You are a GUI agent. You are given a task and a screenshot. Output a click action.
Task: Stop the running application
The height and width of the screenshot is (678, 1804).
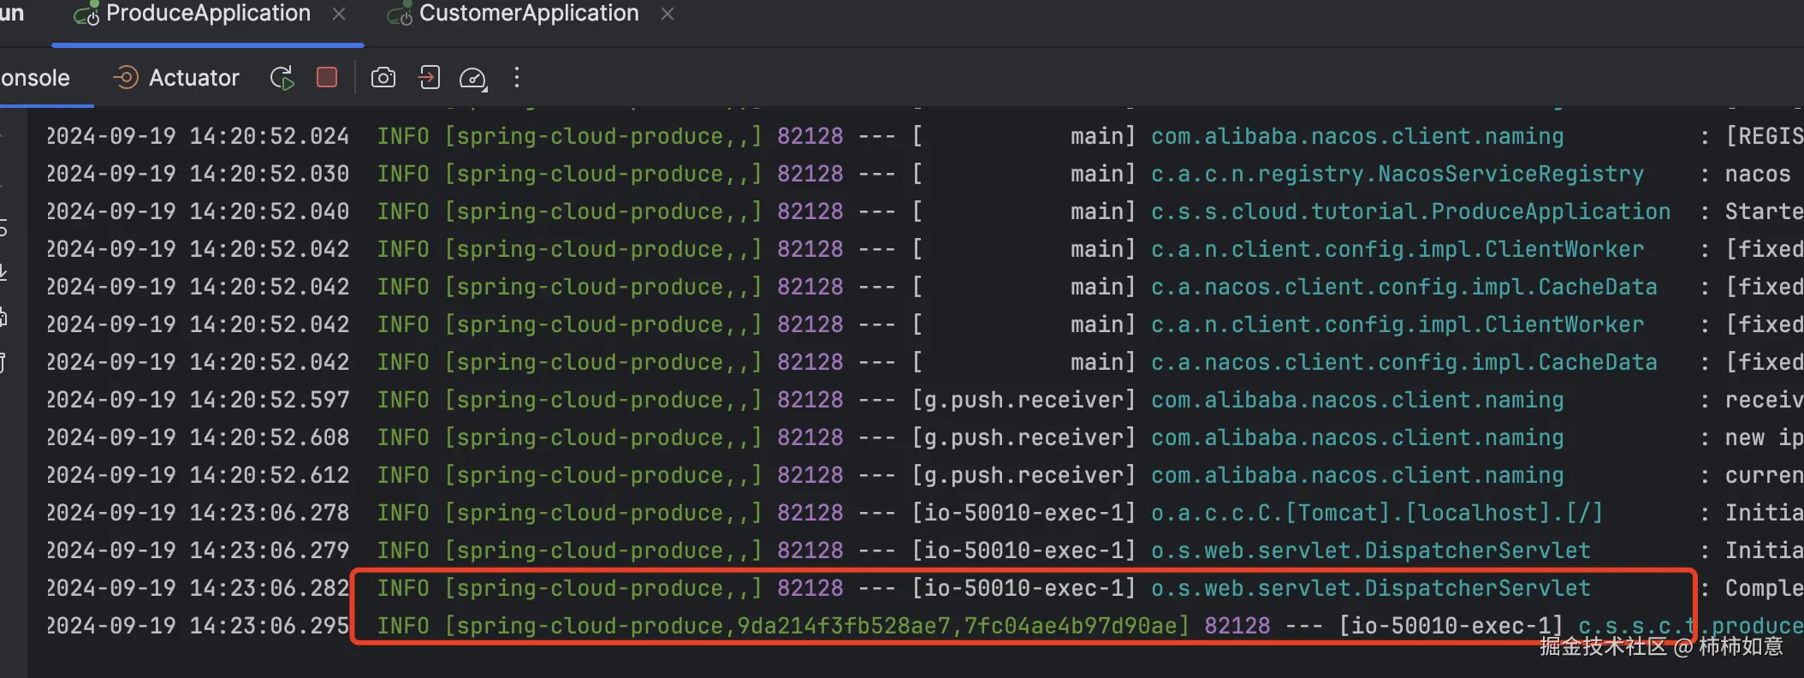point(327,78)
